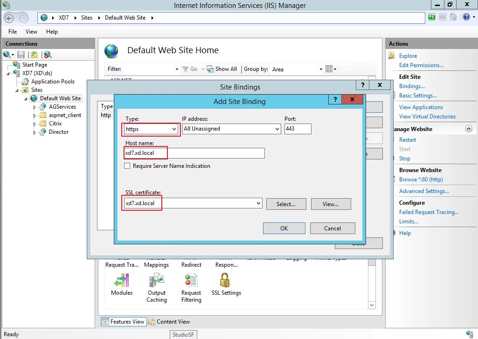This screenshot has width=478, height=339.
Task: Click Advanced Settings... link
Action: pyautogui.click(x=424, y=191)
